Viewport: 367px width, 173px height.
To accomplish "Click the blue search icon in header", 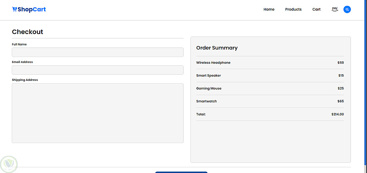I will tap(347, 10).
